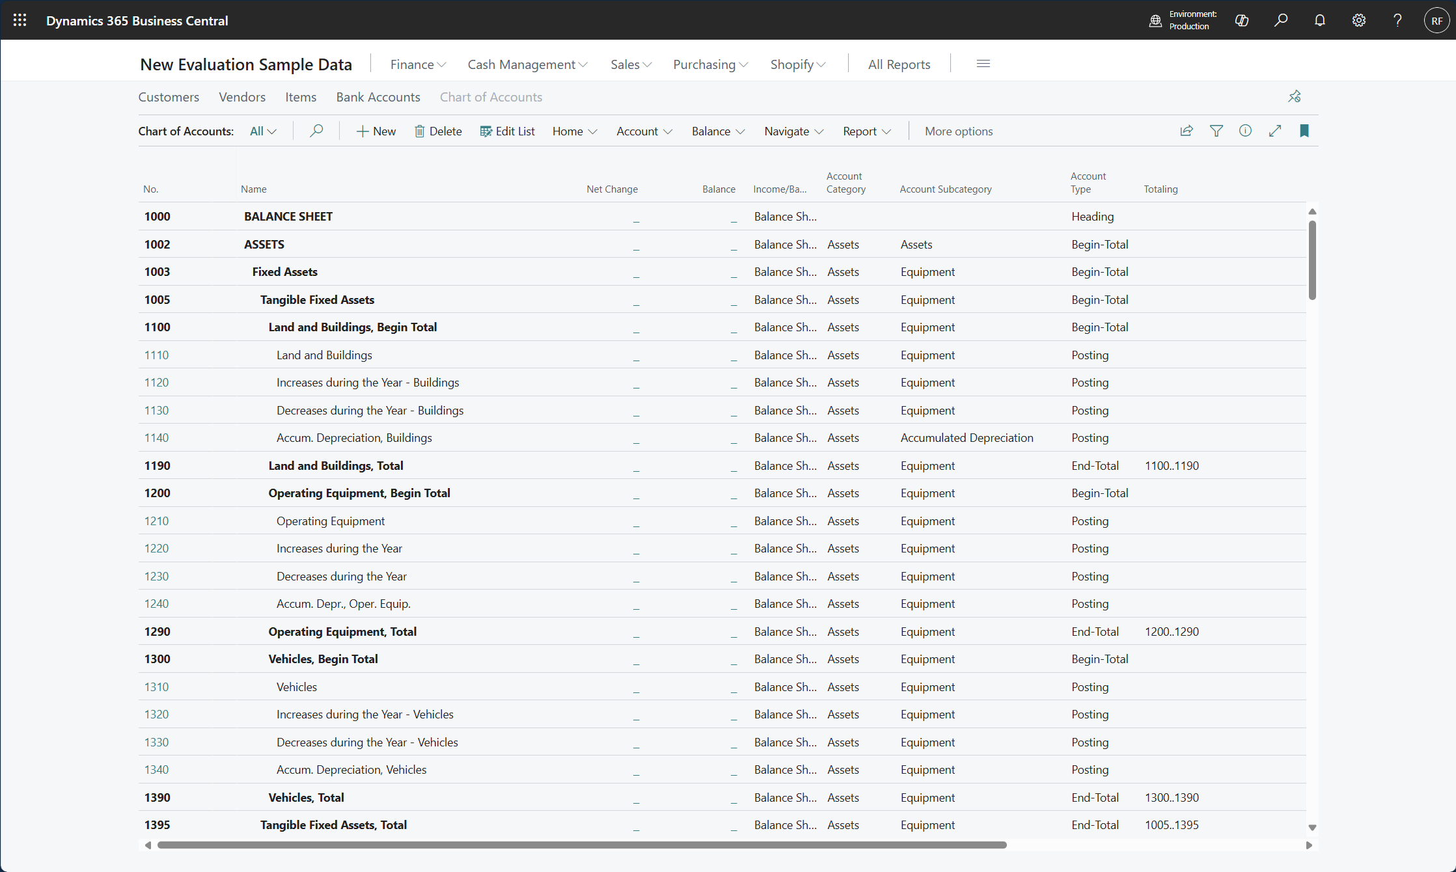The width and height of the screenshot is (1456, 872).
Task: Select 'Operating Equipment, Total' row name
Action: [x=342, y=632]
